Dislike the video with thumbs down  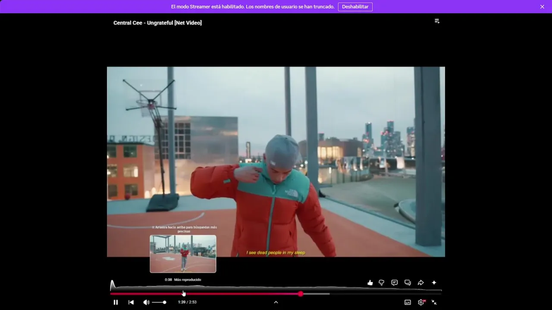pyautogui.click(x=382, y=283)
